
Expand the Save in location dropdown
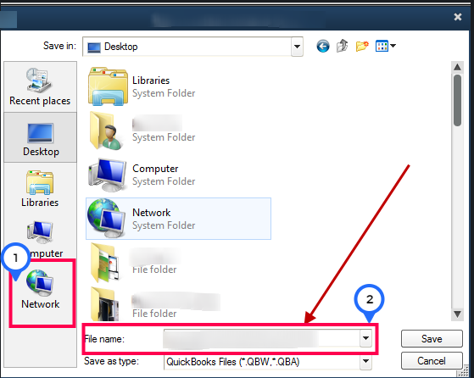297,47
